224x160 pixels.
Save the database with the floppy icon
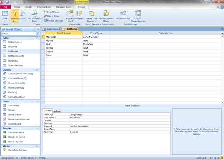[7, 2]
